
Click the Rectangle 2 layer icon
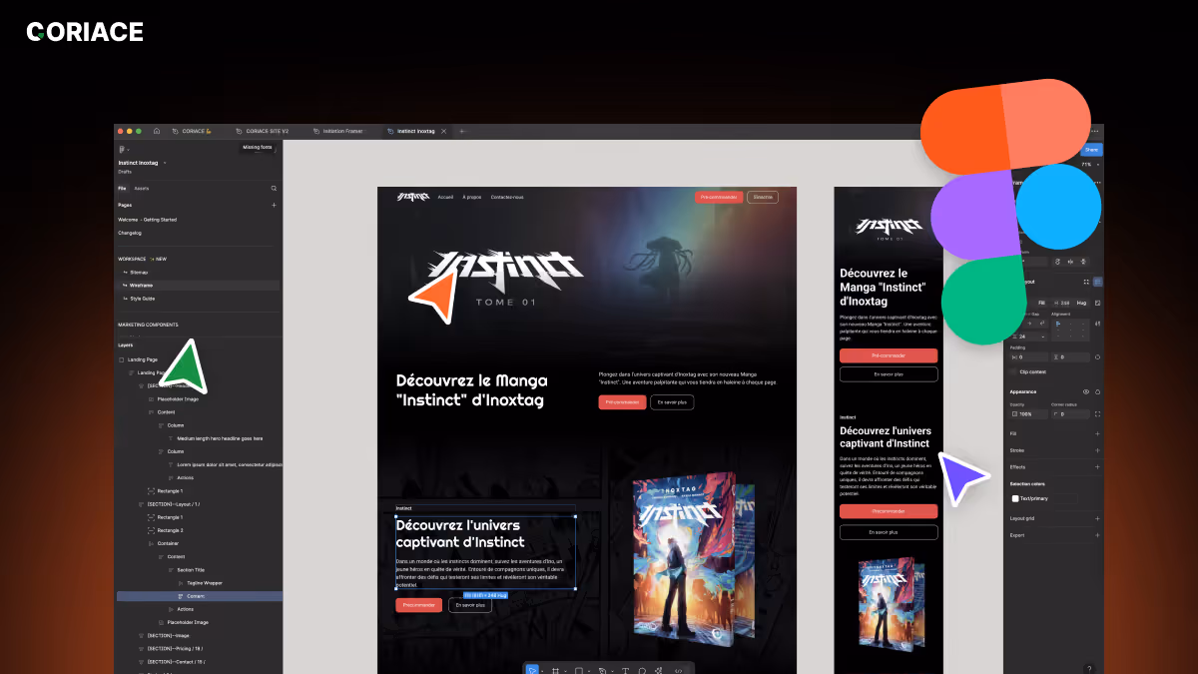[x=151, y=530]
